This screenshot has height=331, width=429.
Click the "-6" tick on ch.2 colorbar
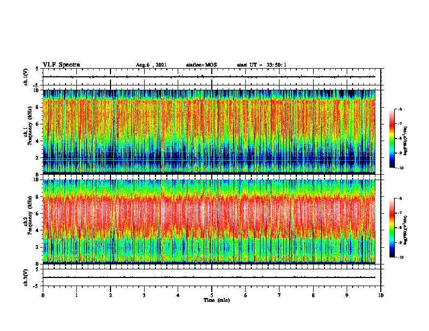(400, 198)
